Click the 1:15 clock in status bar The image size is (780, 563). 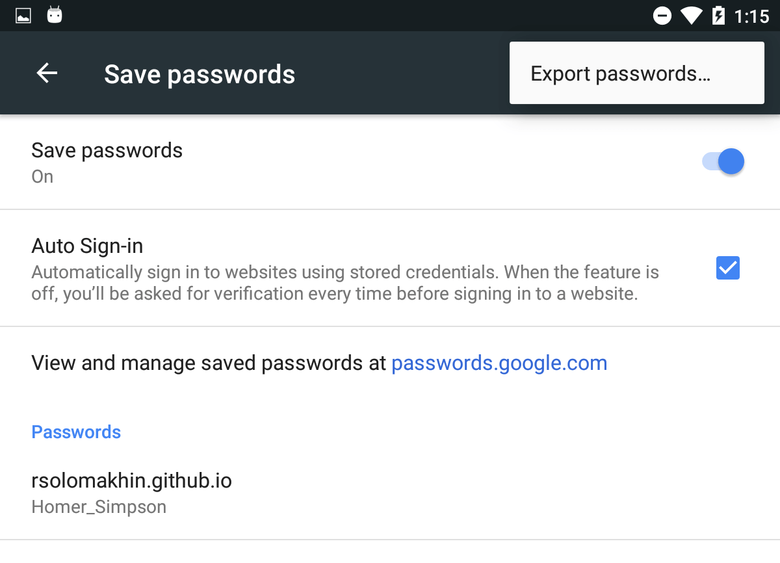click(751, 16)
